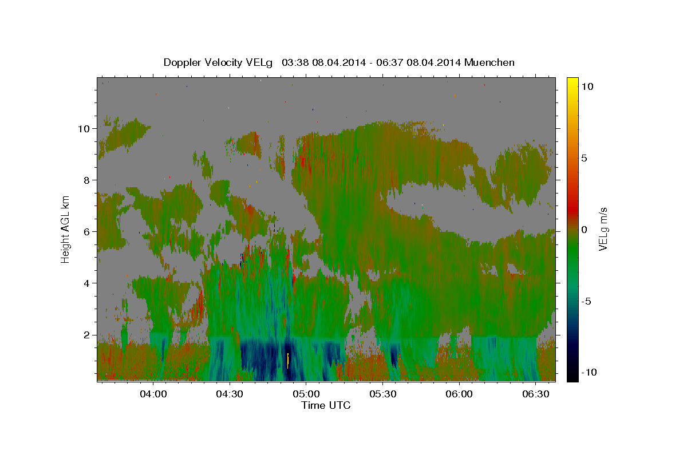687x458 pixels.
Task: Click the colorbar label '-5'
Action: (x=586, y=301)
